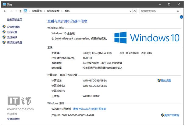
Task: Click the Back navigation arrow
Action: (x=5, y=11)
